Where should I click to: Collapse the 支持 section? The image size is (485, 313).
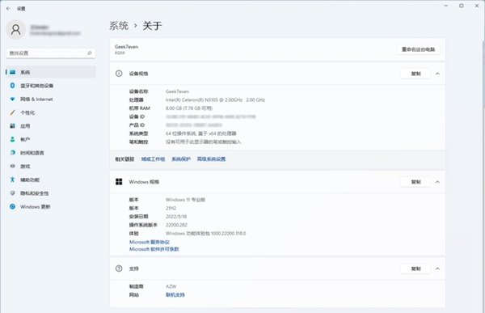point(437,269)
